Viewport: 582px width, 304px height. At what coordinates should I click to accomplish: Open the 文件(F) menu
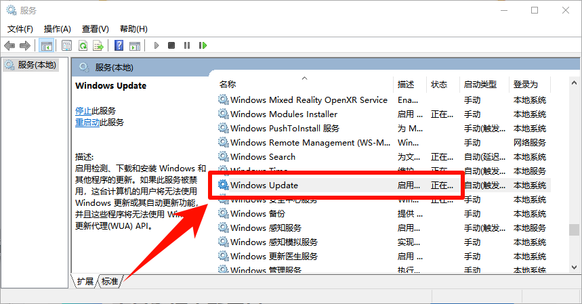pyautogui.click(x=20, y=29)
